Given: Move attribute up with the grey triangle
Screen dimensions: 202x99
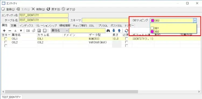Looking at the screenshot, I should 15,31.
